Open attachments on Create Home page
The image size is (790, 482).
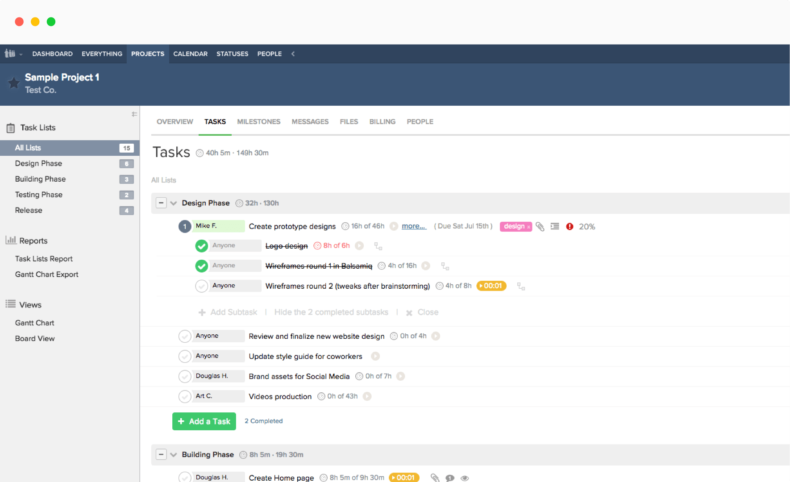[x=435, y=478]
